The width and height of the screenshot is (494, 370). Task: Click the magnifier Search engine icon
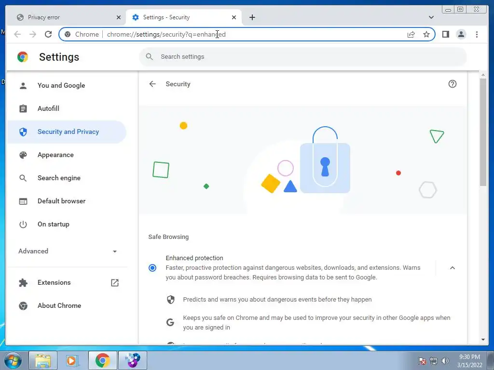pos(23,178)
